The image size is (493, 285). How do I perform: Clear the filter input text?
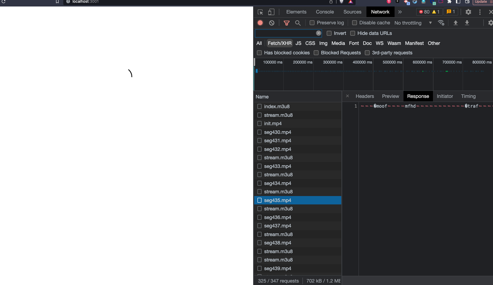[319, 33]
